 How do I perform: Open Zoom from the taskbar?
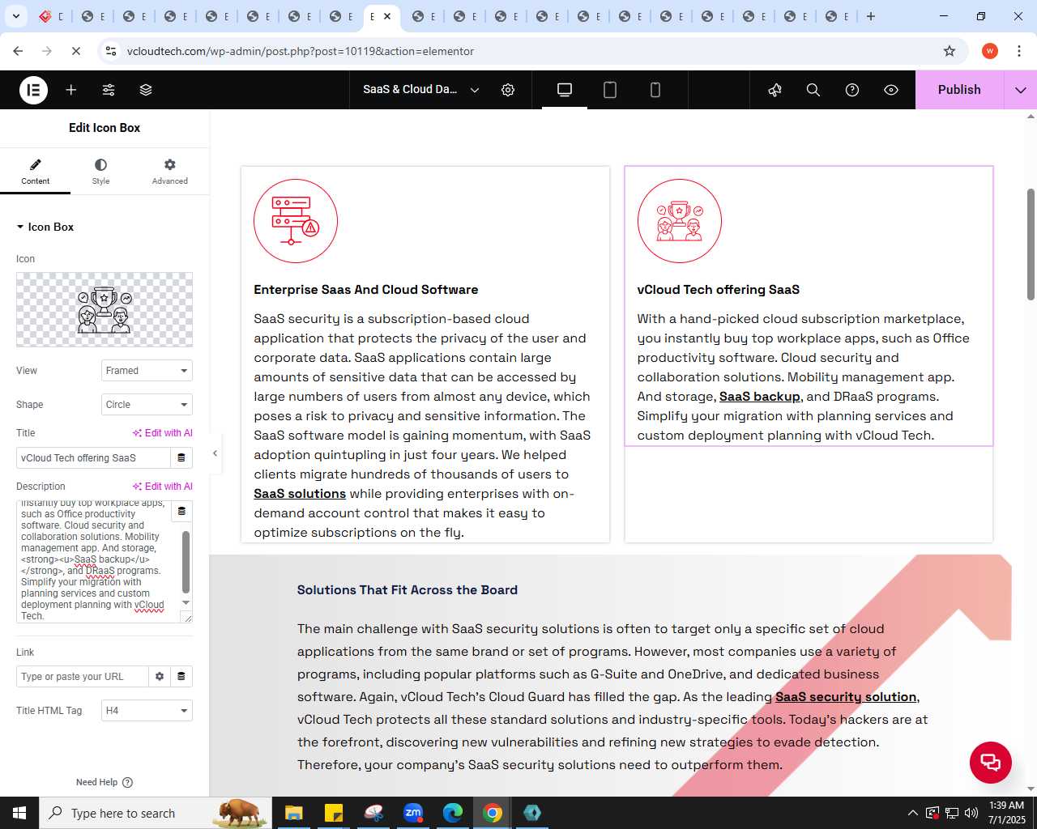pos(413,813)
